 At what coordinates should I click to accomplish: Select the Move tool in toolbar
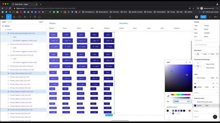point(9,17)
